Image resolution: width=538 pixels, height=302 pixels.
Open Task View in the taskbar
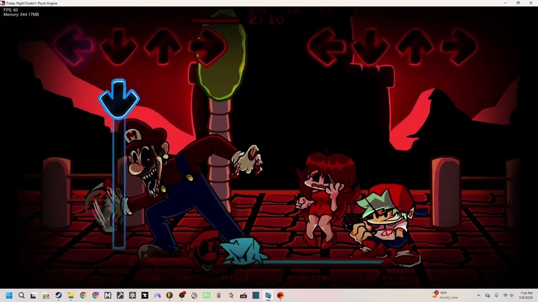[34, 295]
